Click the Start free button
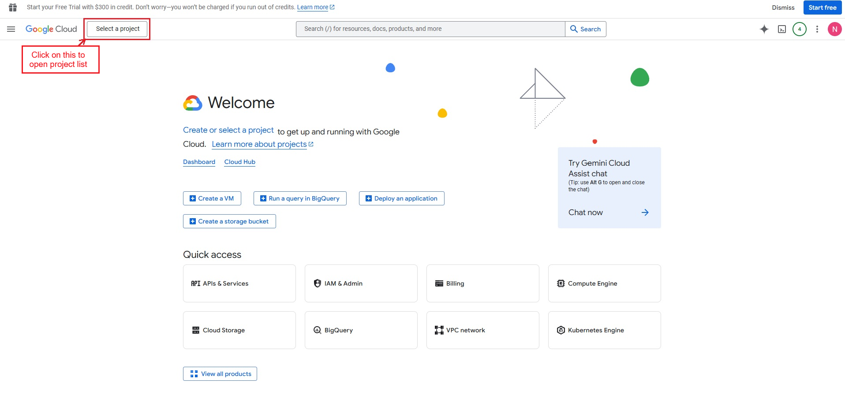 click(x=822, y=7)
